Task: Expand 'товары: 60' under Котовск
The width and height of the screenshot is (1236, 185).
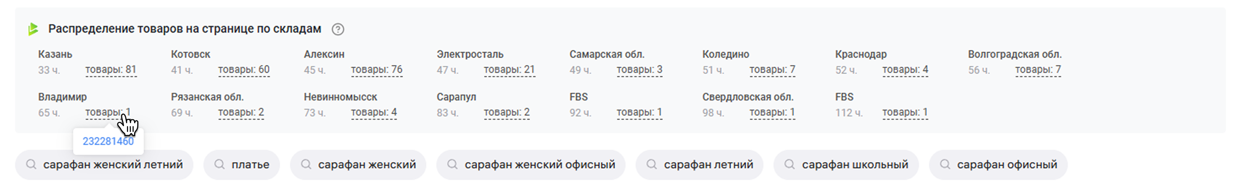Action: click(244, 70)
